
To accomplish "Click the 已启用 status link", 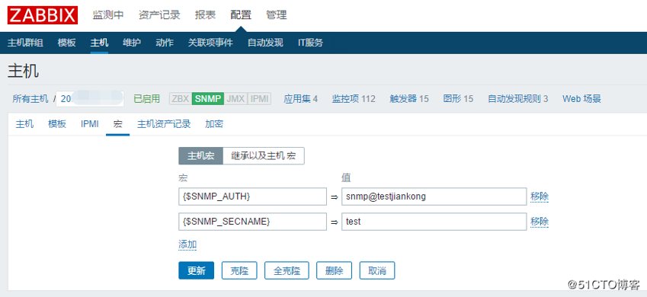I will pyautogui.click(x=146, y=98).
